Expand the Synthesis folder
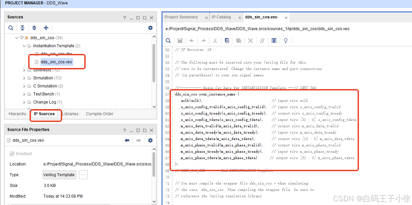This screenshot has width=412, height=205. (24, 70)
